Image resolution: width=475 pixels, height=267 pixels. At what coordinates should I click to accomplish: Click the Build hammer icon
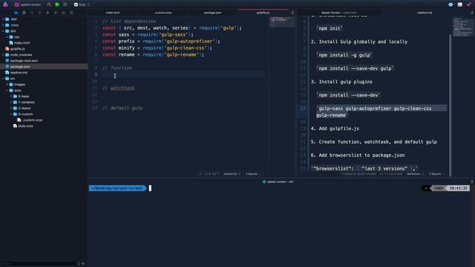pyautogui.click(x=49, y=4)
